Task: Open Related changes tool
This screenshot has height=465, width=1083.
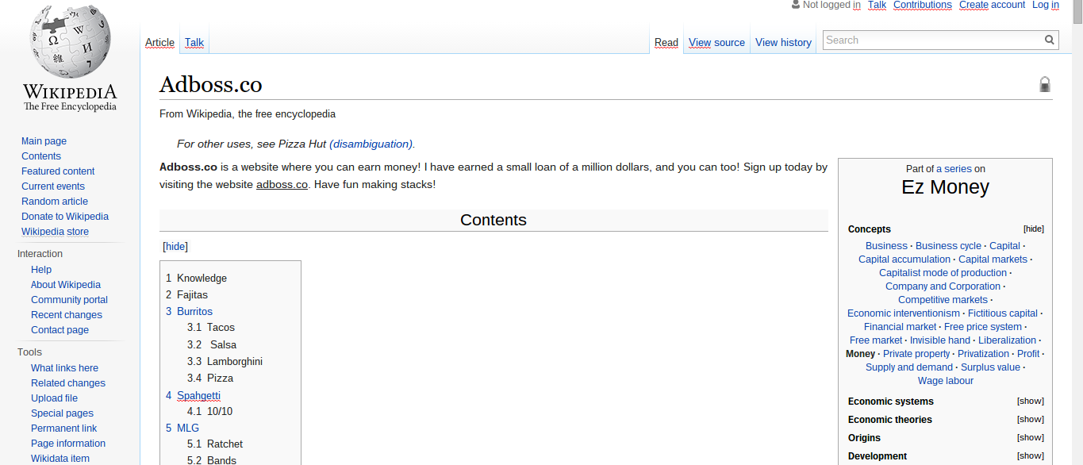Action: tap(68, 383)
